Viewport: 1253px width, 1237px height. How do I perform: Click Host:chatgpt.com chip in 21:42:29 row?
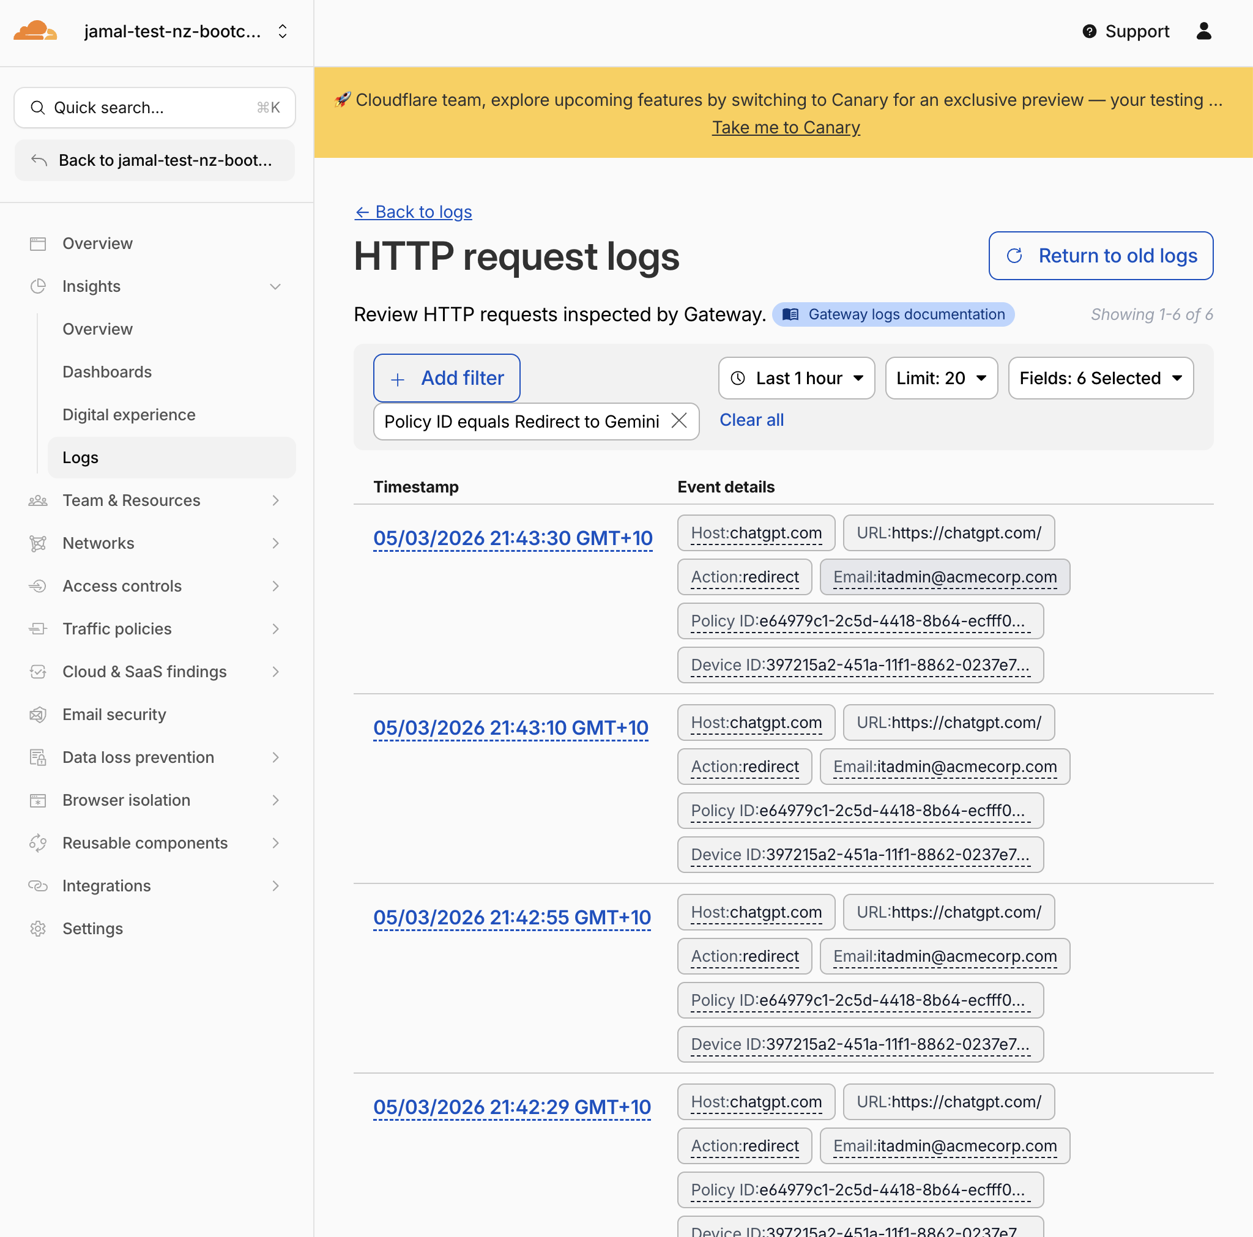tap(756, 1101)
